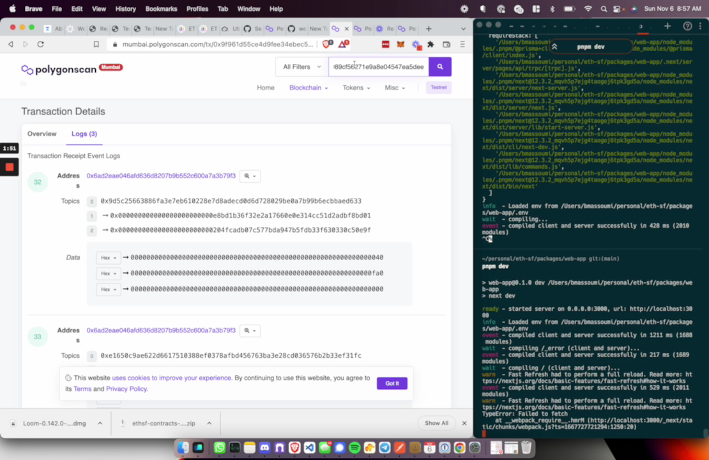Click inside the polygonscan search input field
Image resolution: width=709 pixels, height=460 pixels.
pos(378,66)
